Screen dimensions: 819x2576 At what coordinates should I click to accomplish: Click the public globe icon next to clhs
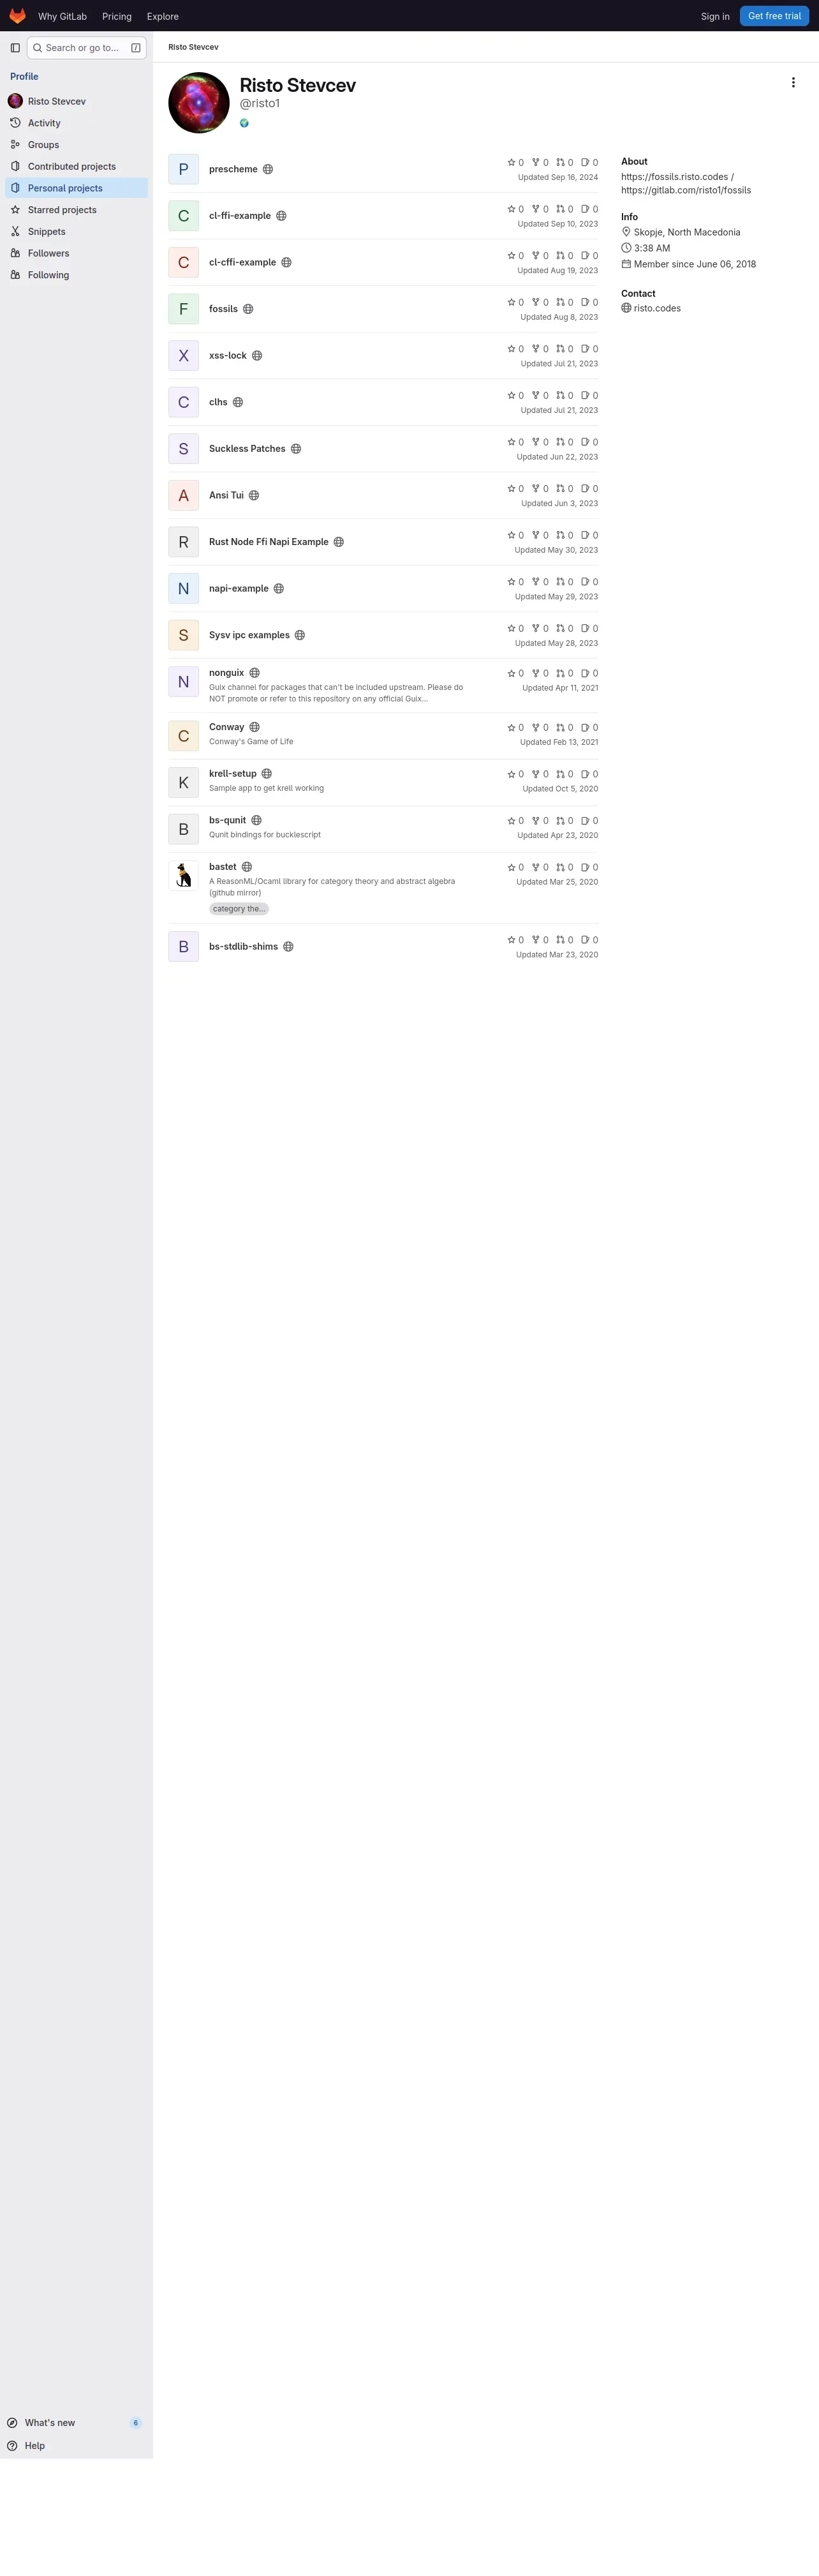pos(238,402)
